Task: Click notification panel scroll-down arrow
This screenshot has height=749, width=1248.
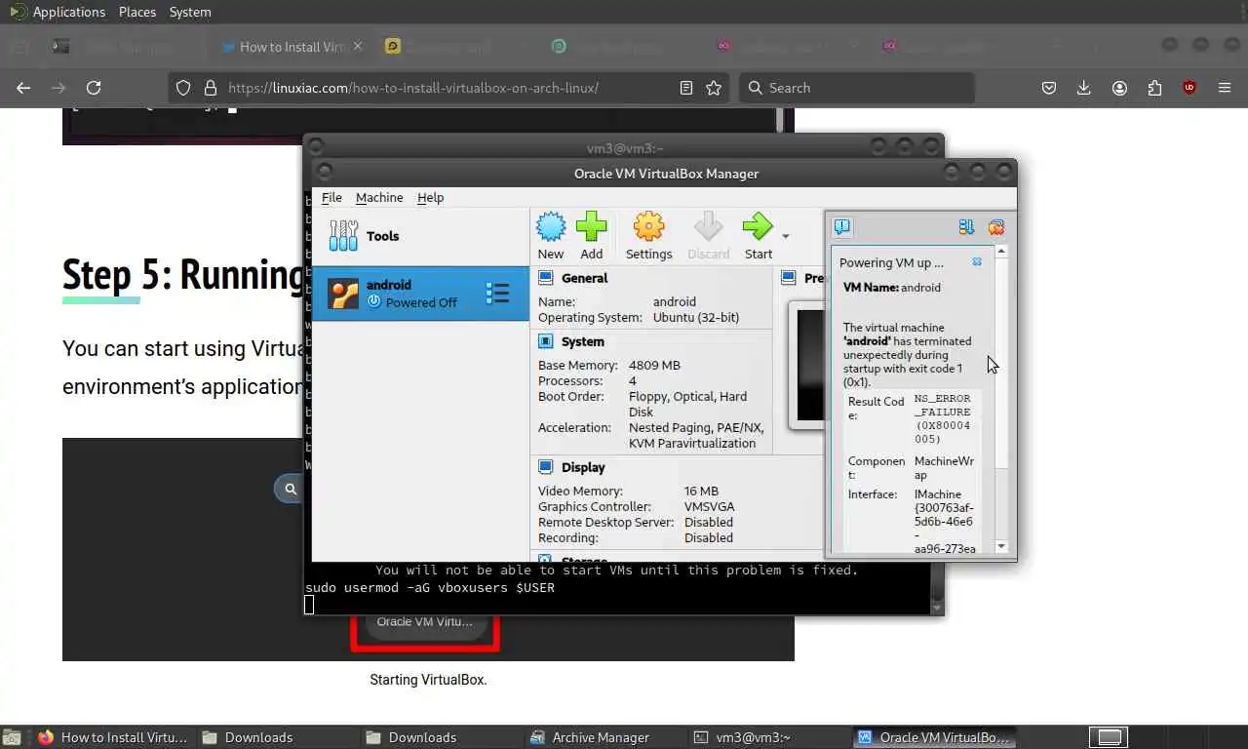Action: tap(1001, 546)
